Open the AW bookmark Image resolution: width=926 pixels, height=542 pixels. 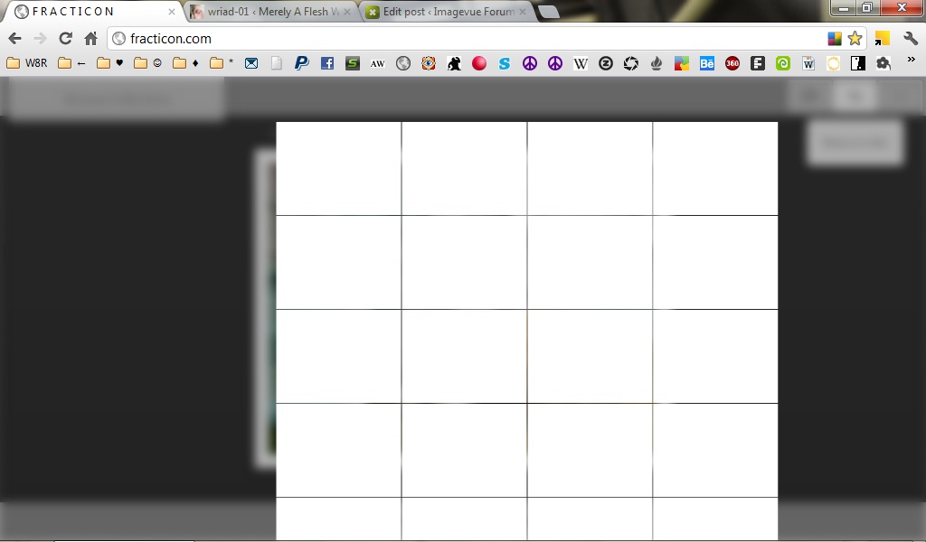click(x=377, y=64)
